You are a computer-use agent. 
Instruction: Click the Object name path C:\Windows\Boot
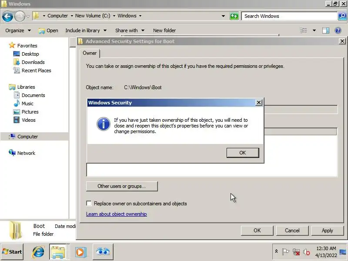coord(143,87)
